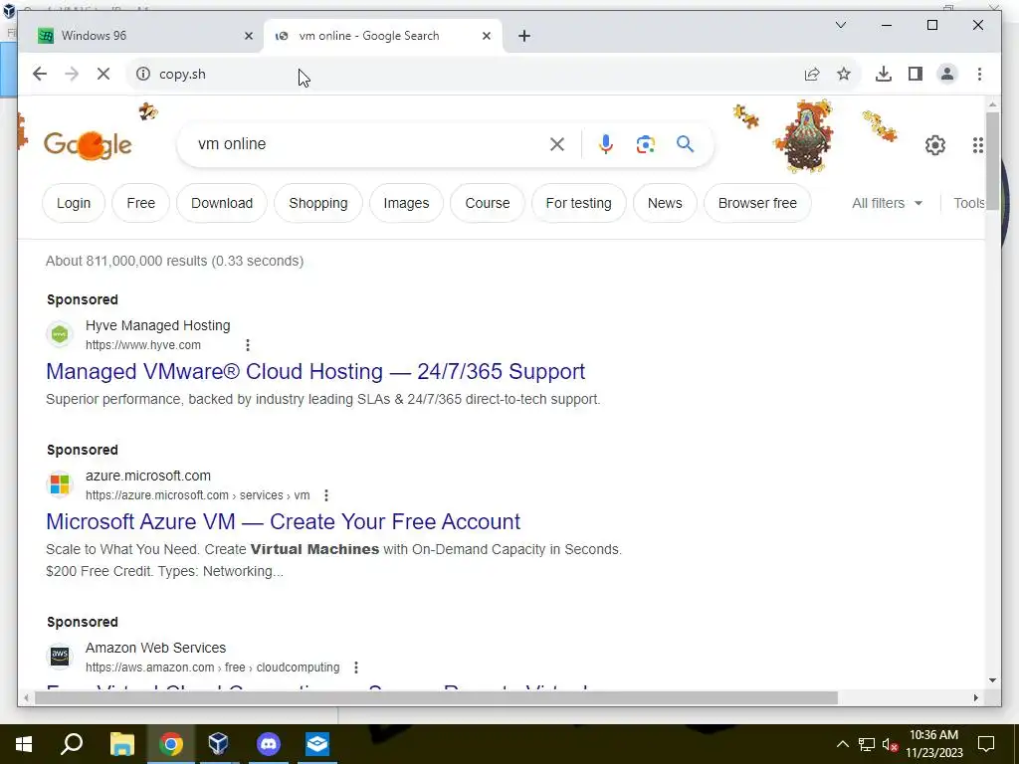
Task: Open Managed VMware Cloud Hosting link
Action: click(x=315, y=372)
